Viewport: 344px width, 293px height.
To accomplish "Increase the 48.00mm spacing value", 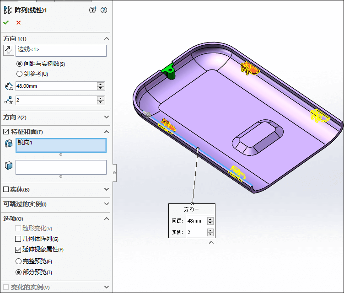I will pos(101,84).
